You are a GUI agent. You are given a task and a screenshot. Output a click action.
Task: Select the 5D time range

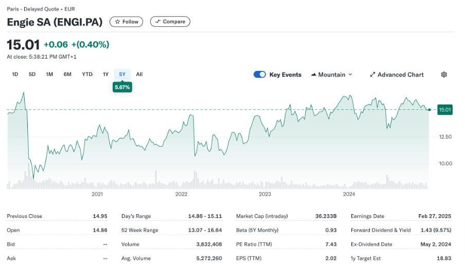pyautogui.click(x=32, y=74)
